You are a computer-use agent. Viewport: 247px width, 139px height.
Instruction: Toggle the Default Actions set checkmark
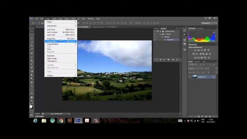click(155, 31)
